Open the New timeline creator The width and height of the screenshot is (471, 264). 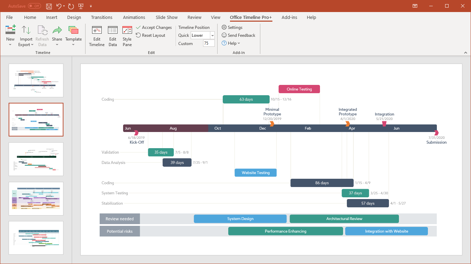point(10,34)
